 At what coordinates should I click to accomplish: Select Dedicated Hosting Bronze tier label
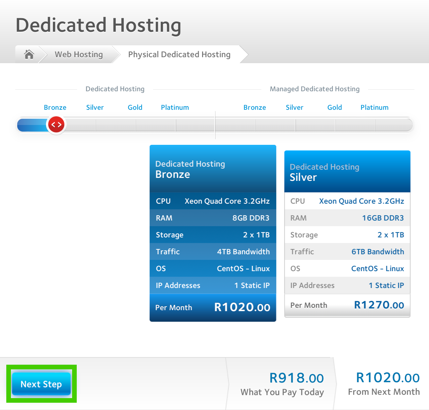coord(55,107)
